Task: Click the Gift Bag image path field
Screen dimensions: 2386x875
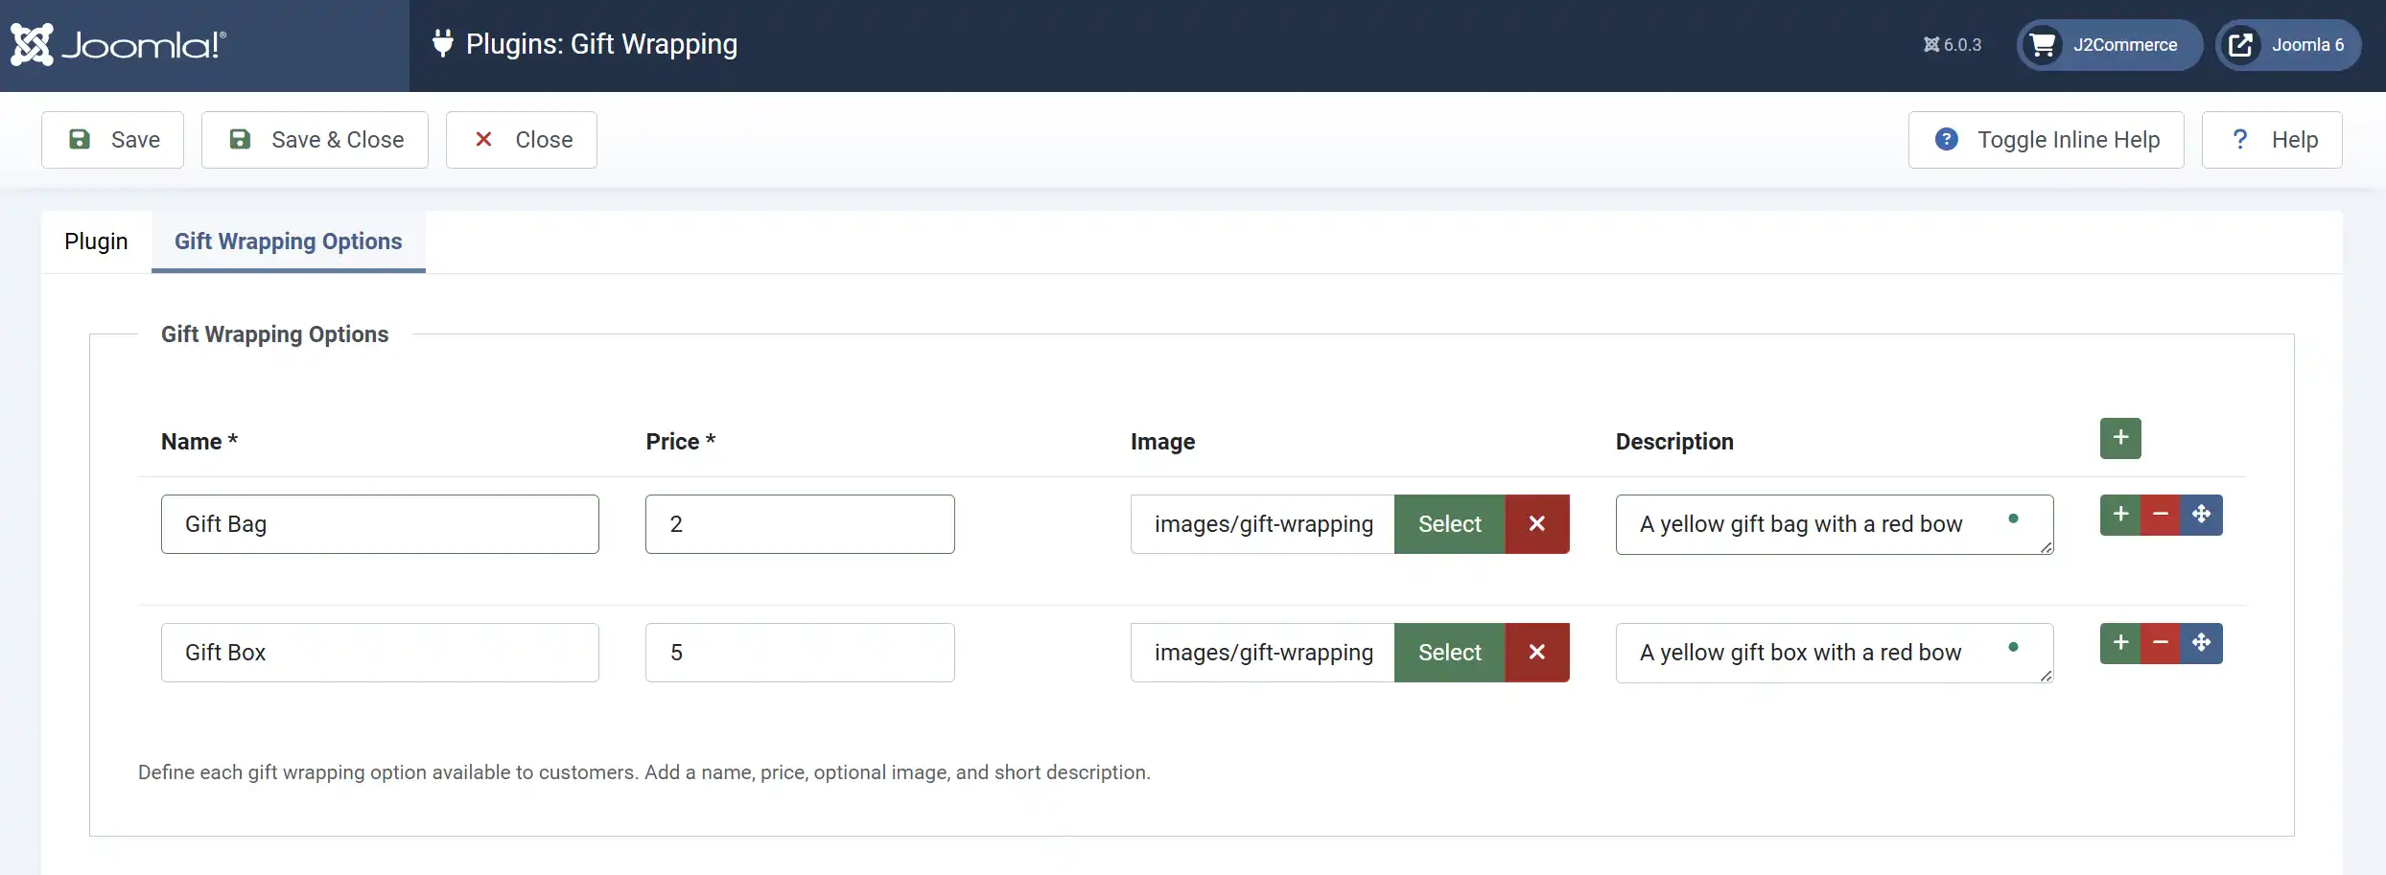Action: tap(1262, 524)
